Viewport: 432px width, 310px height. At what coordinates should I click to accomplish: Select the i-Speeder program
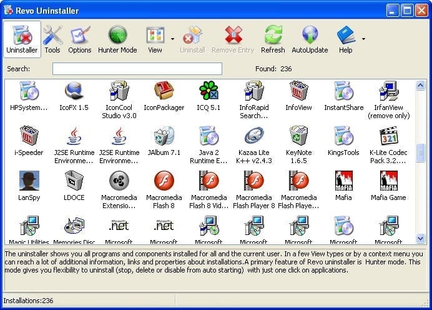[29, 141]
